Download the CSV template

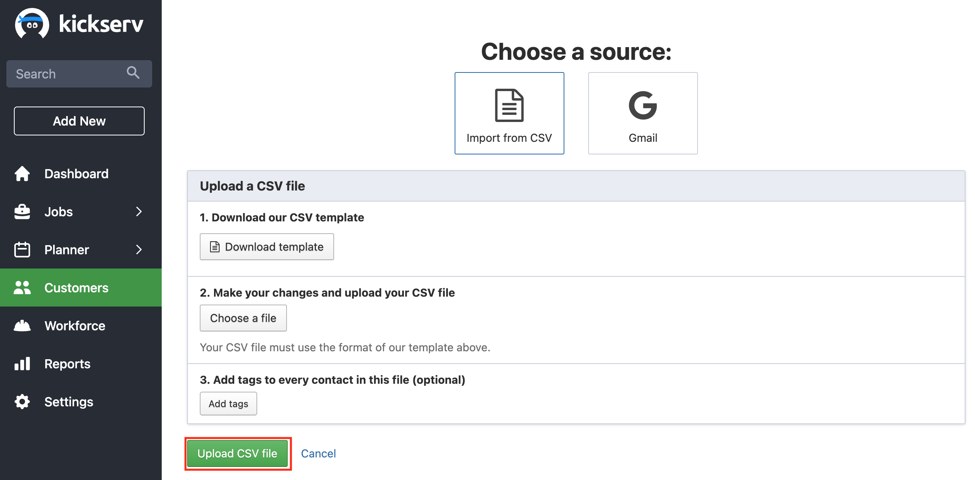(267, 247)
